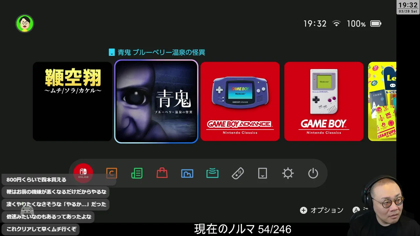Click the plus icon beside オプション
Viewport: 420px width, 236px height.
click(304, 210)
